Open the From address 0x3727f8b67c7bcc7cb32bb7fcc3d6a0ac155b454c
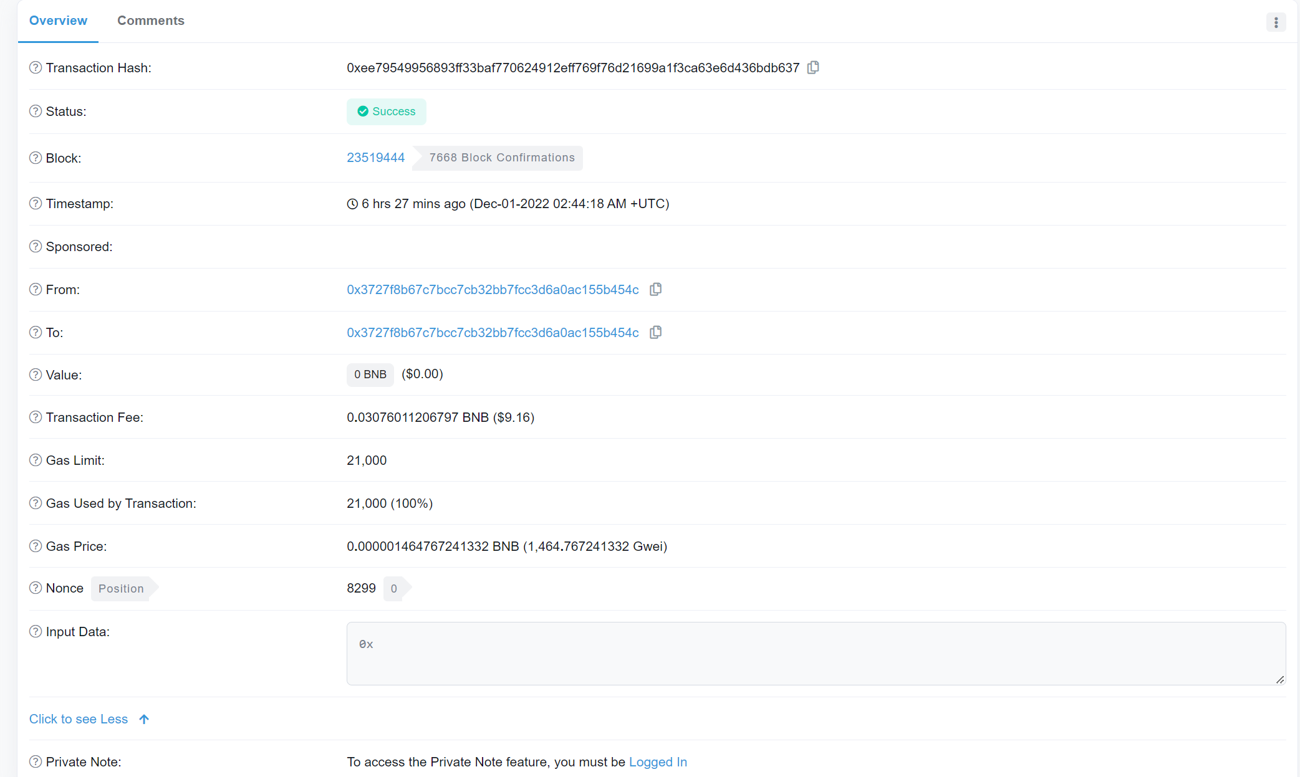The image size is (1300, 777). coord(493,289)
